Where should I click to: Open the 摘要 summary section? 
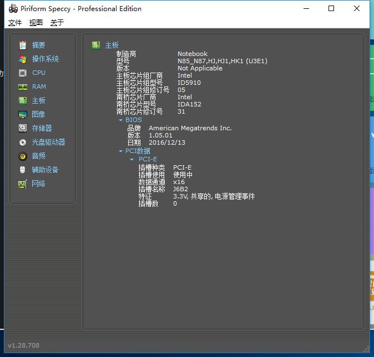pos(39,45)
